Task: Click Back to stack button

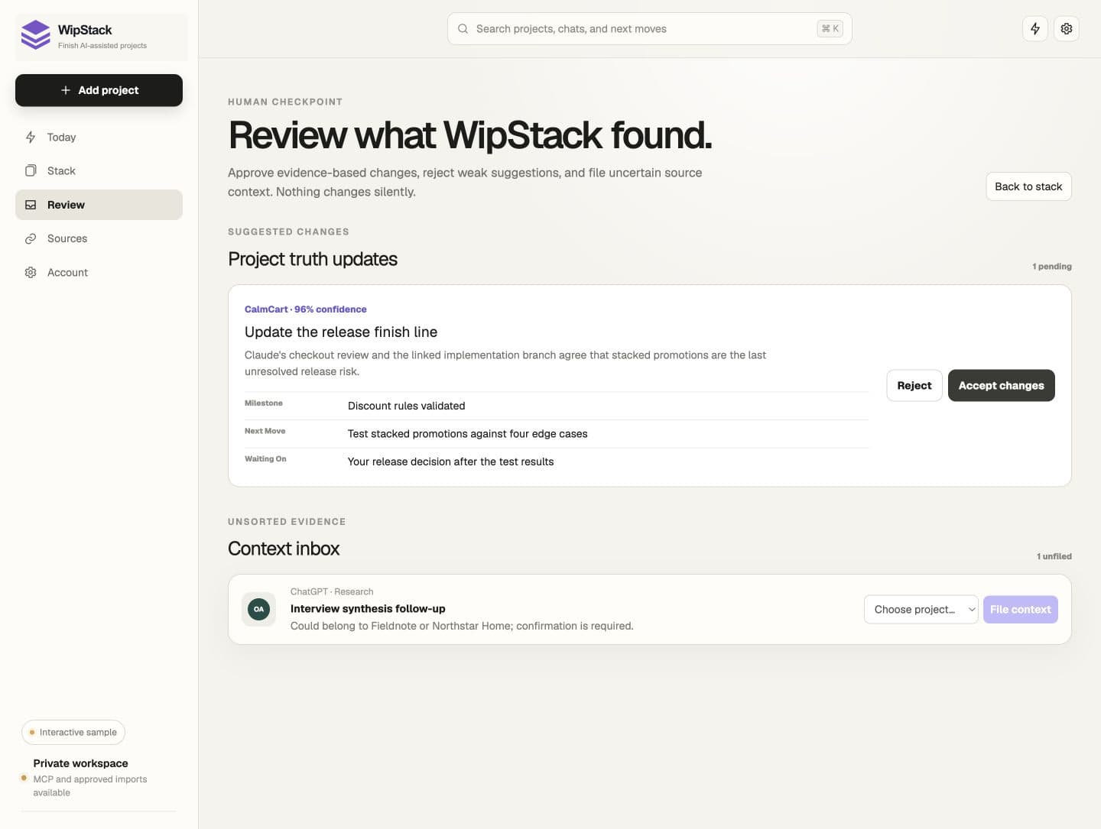Action: coord(1028,186)
